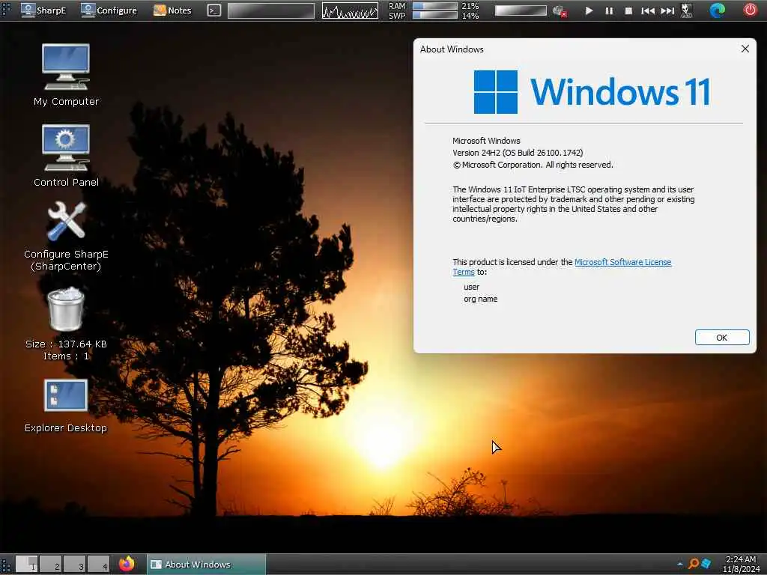767x575 pixels.
Task: Click the media player selection icon
Action: pos(687,10)
